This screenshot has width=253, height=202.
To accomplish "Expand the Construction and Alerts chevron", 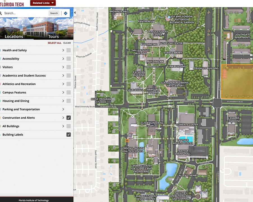I will click(63, 118).
